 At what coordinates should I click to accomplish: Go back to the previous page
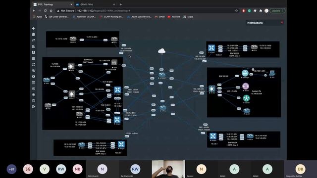(34, 11)
